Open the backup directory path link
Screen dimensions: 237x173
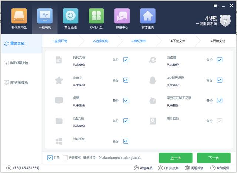pyautogui.click(x=119, y=158)
